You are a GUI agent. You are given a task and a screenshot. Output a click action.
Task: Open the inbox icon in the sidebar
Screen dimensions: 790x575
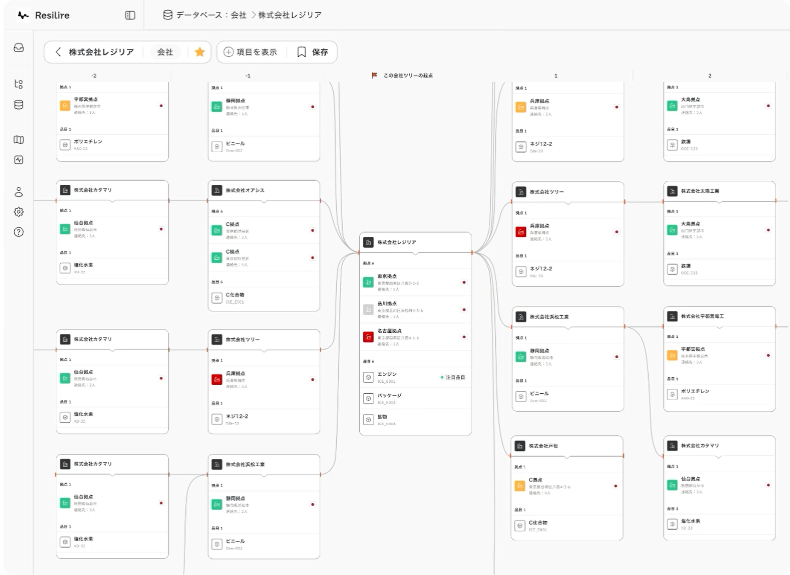(19, 48)
